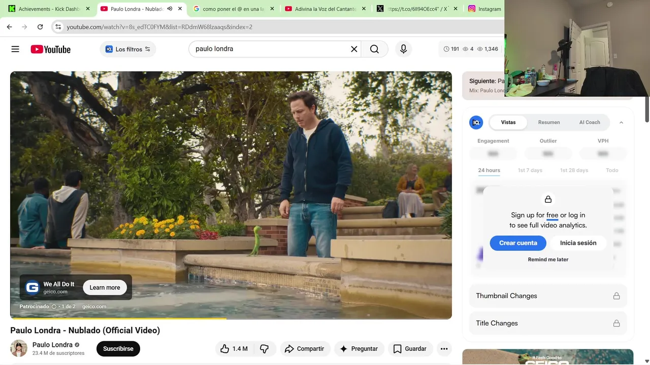
Task: Open the YouTube hamburger guide menu
Action: click(x=15, y=49)
